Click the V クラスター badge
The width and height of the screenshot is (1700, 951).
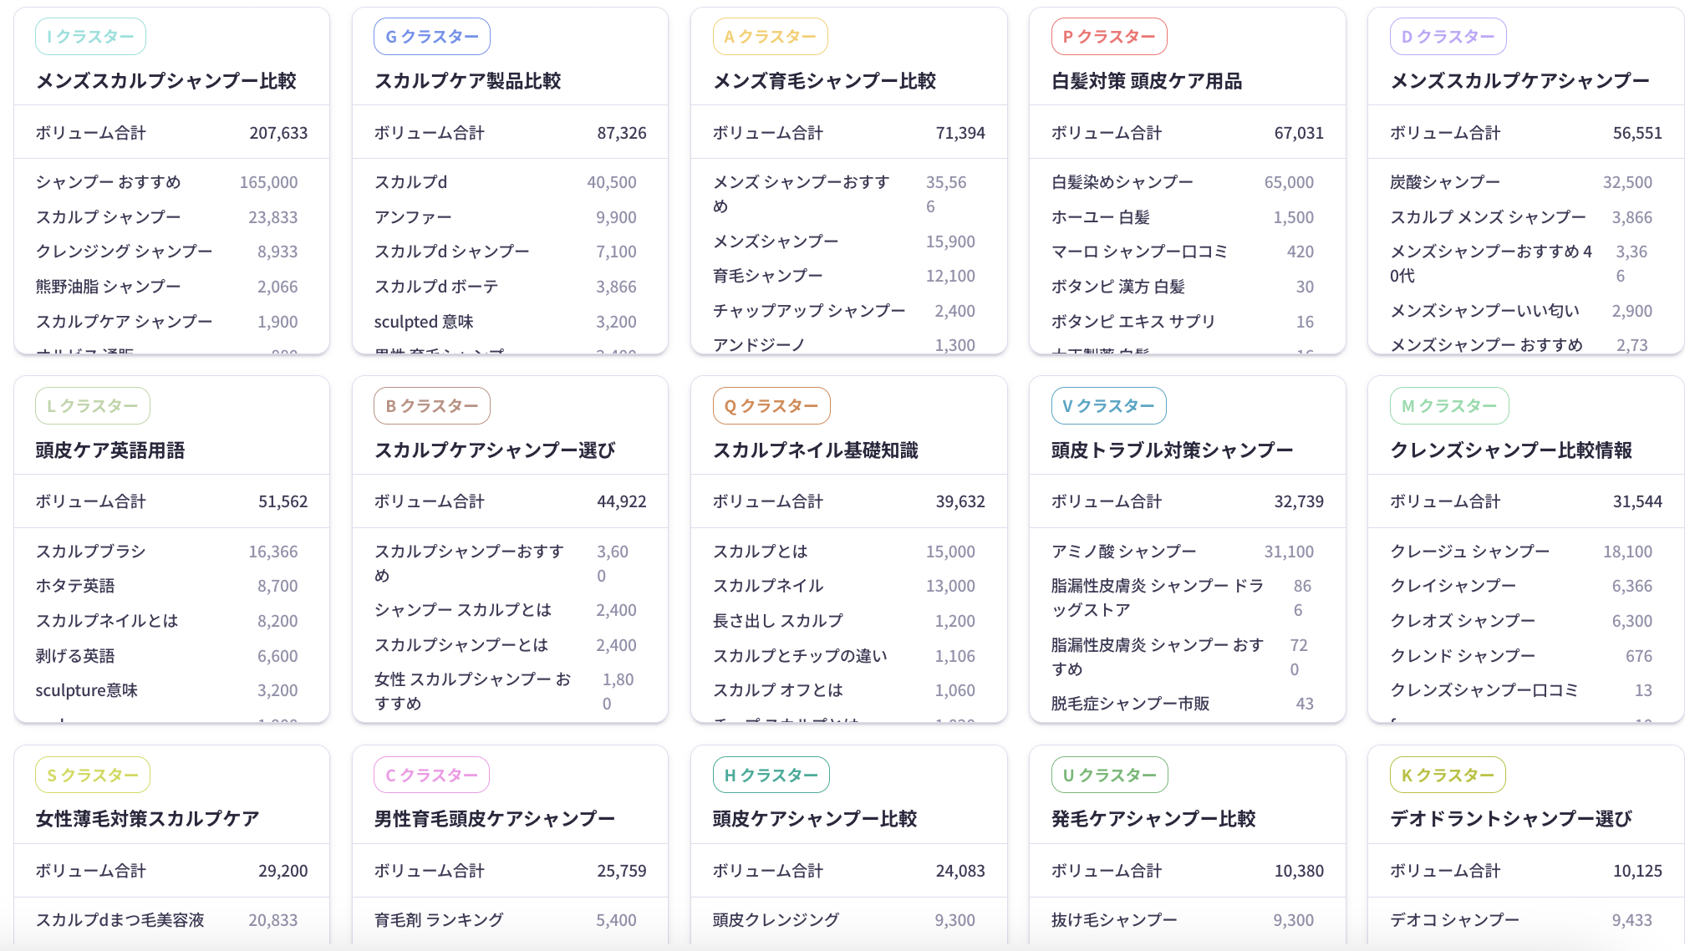tap(1108, 406)
